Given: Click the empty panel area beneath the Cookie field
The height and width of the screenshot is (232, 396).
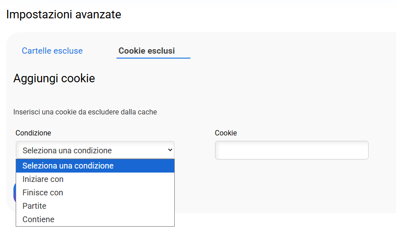Looking at the screenshot, I should 291,188.
